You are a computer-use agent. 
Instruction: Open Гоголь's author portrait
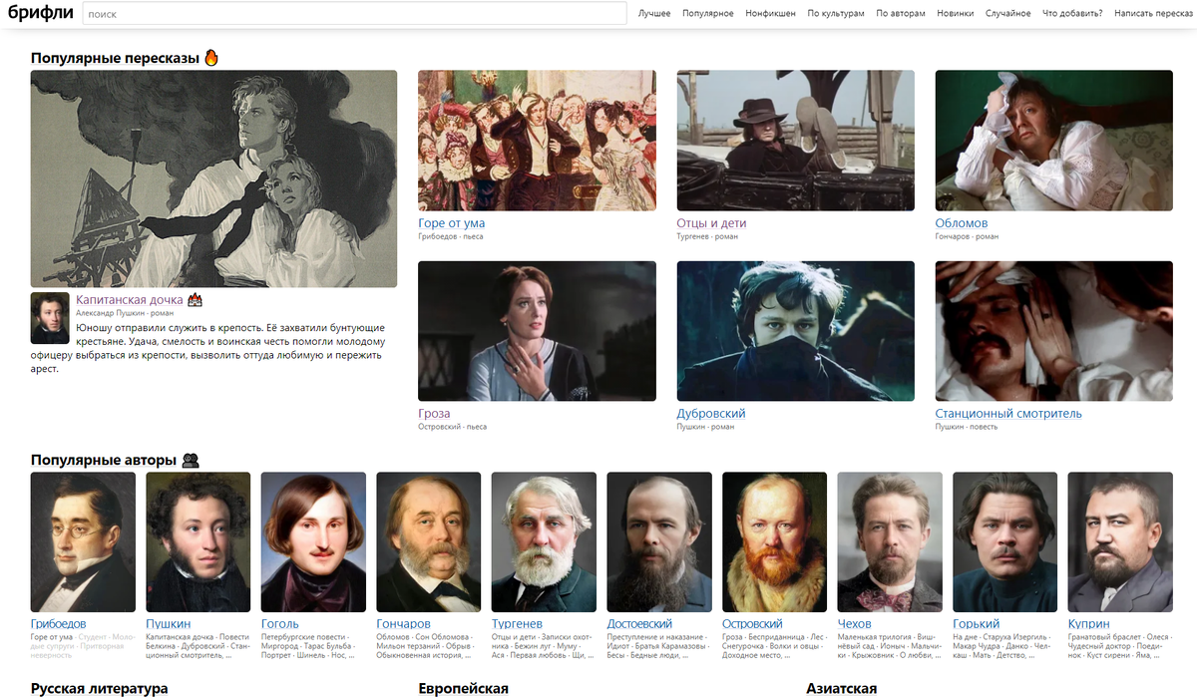tap(313, 541)
